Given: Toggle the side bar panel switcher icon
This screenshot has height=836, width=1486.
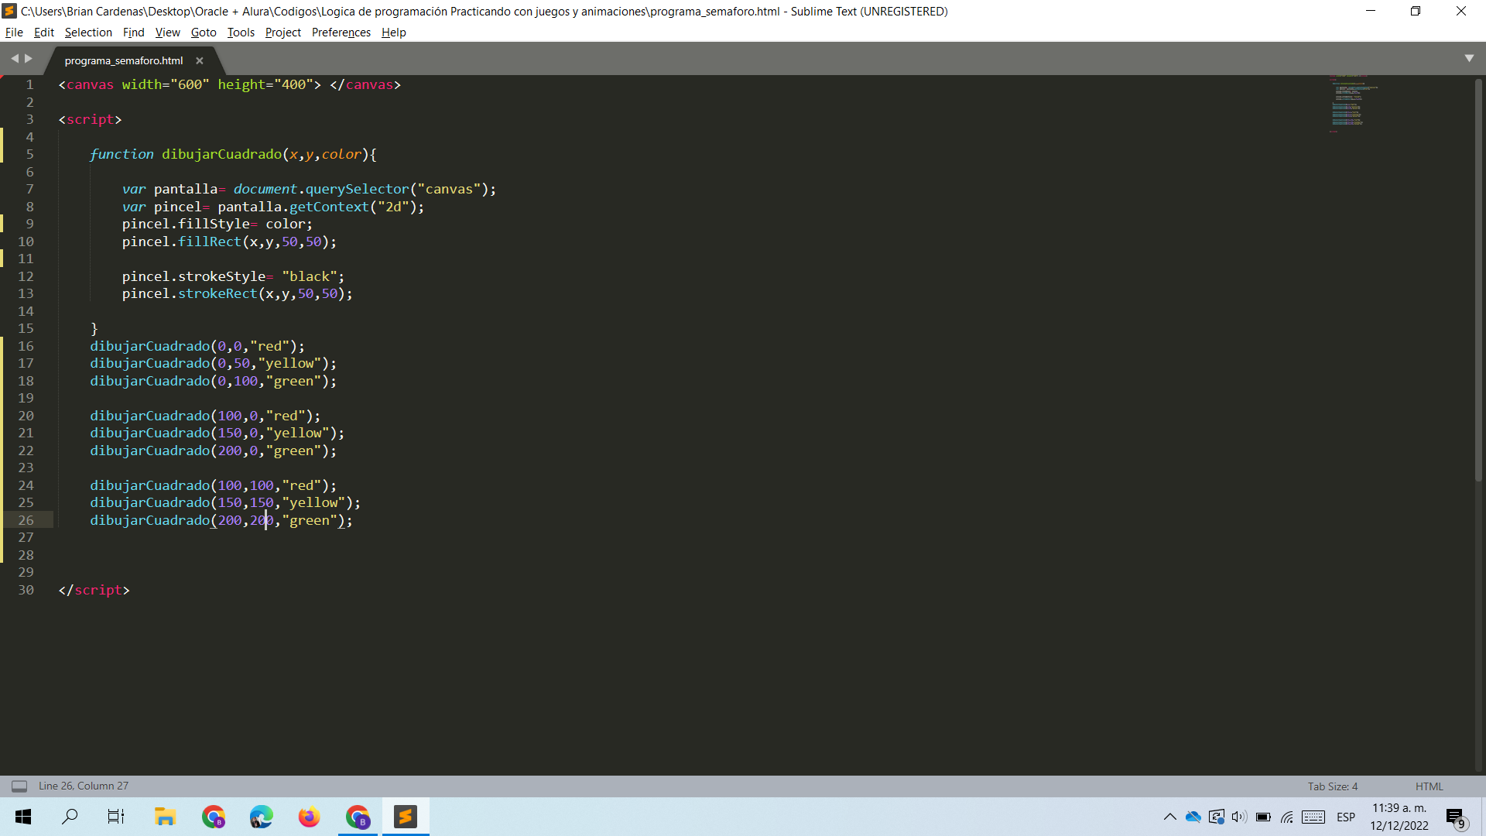Looking at the screenshot, I should (x=19, y=786).
